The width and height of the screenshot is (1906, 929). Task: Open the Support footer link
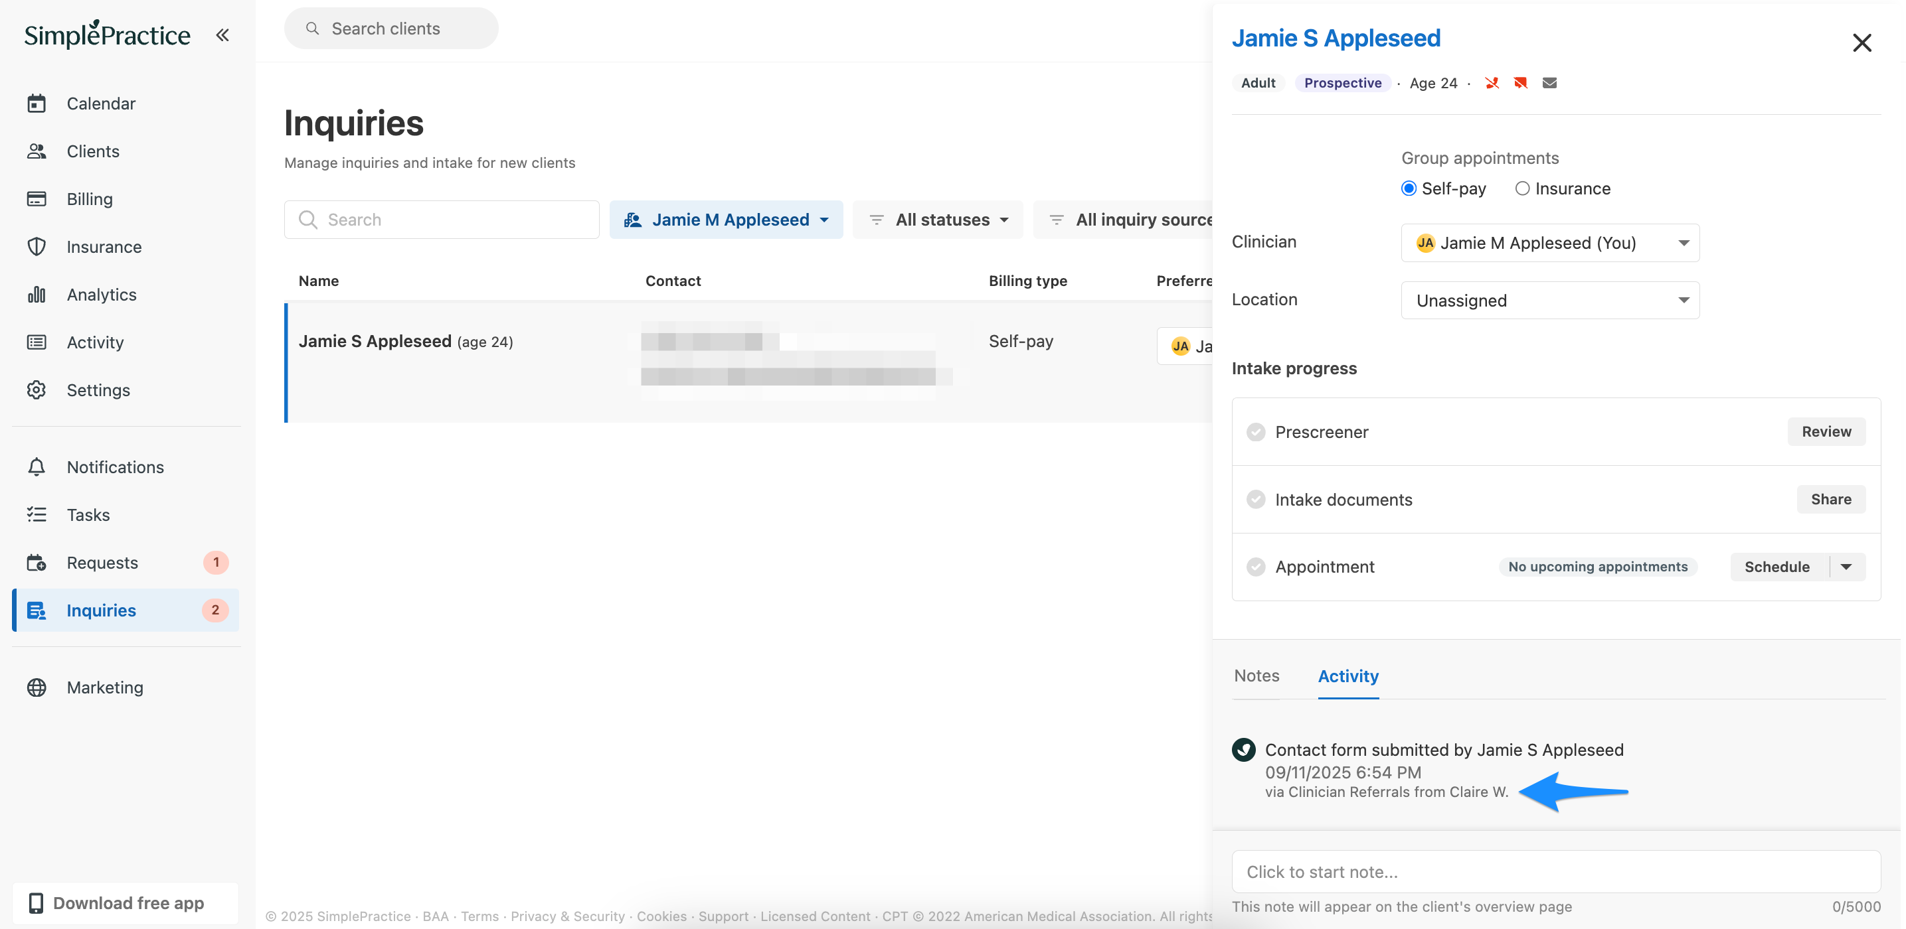point(723,916)
